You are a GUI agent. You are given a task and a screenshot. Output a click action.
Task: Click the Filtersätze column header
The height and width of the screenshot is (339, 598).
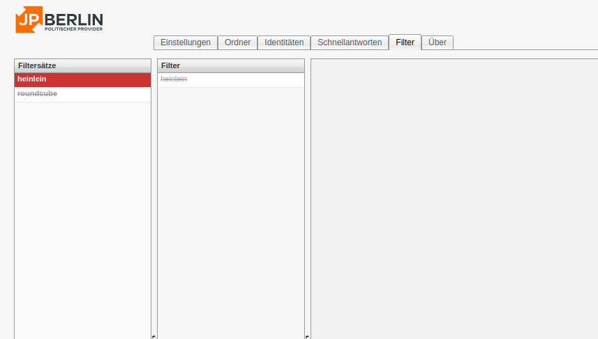coord(82,65)
